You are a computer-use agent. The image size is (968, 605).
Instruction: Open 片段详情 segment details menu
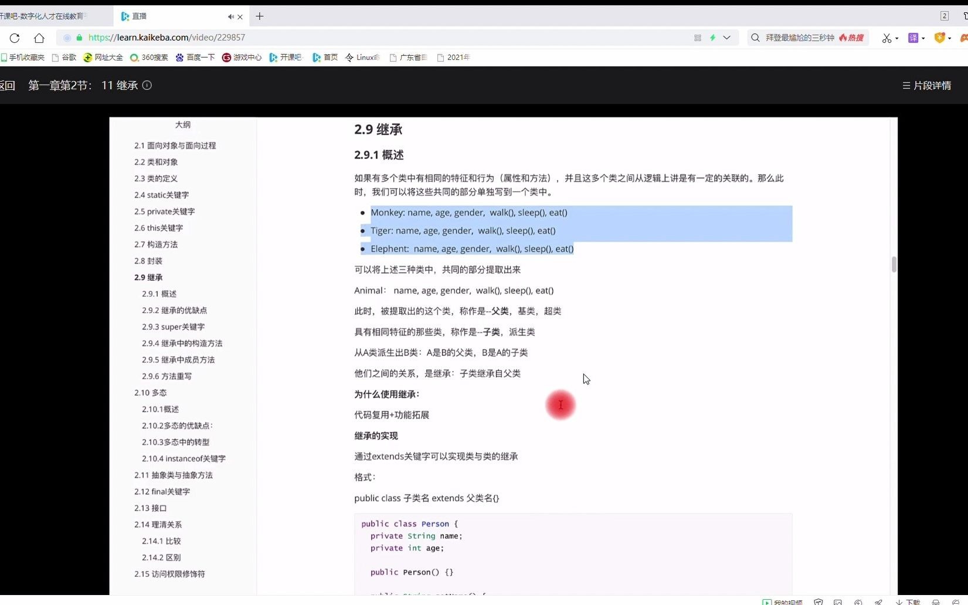(x=926, y=86)
